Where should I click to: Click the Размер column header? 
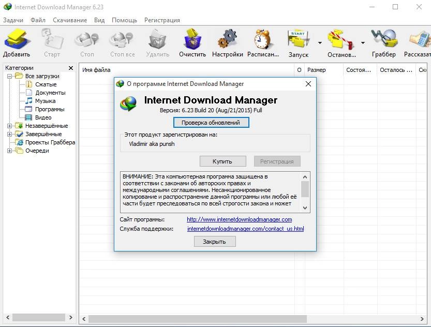324,70
